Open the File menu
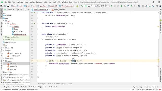 click(6, 2)
